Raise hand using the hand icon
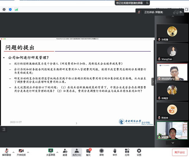Image resolution: width=189 pixels, height=157 pixels. pos(115,152)
